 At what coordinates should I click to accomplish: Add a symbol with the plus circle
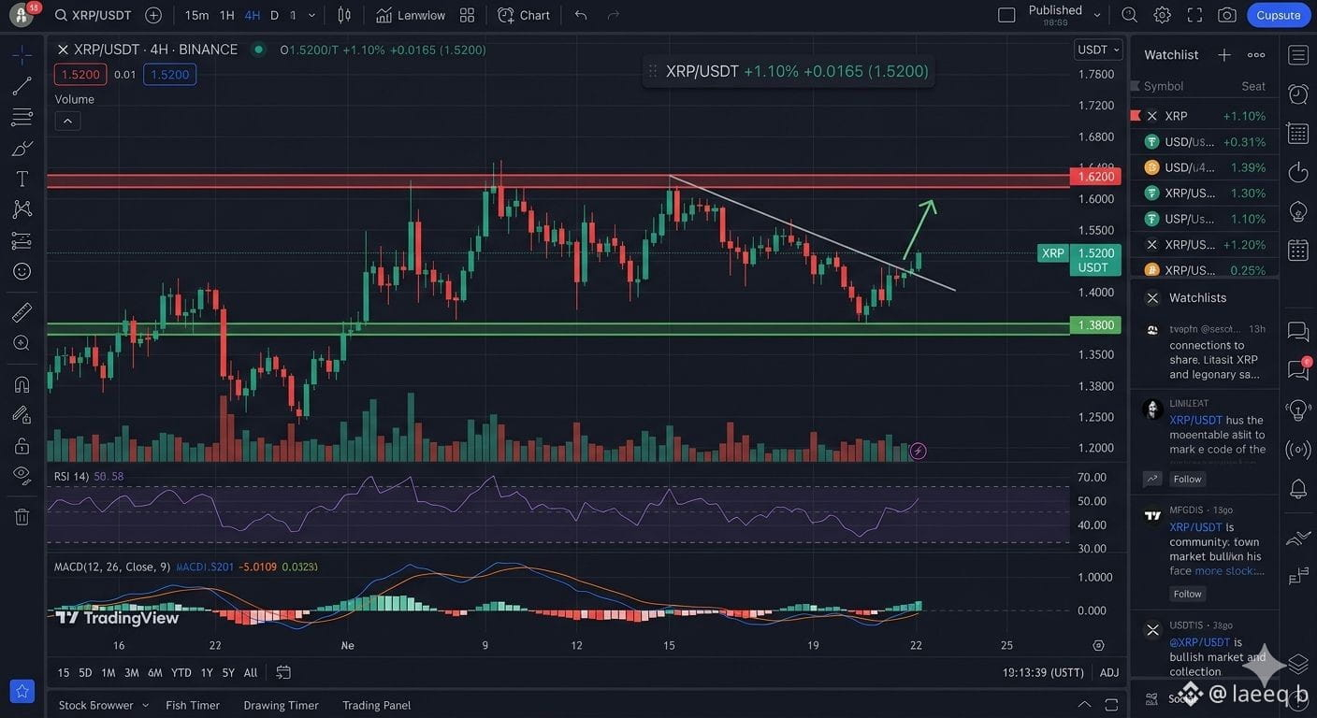[x=153, y=15]
